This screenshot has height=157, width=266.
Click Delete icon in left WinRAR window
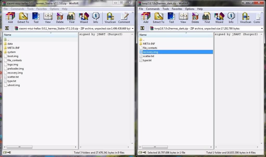pyautogui.click(x=60, y=18)
